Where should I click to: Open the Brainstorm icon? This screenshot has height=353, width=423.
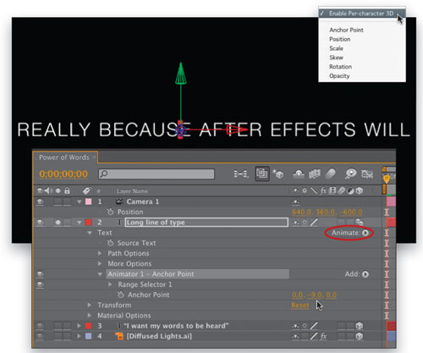(350, 174)
